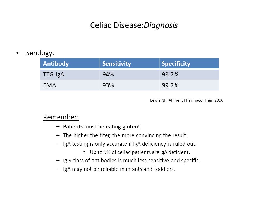268x201 pixels.
Task: Click the 93% sensitivity cell
Action: [x=129, y=85]
